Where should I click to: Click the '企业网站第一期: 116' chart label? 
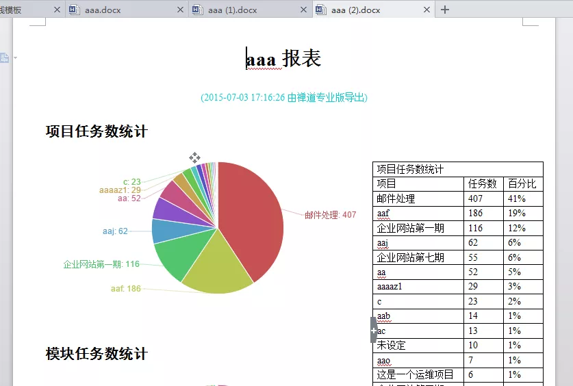coord(101,264)
